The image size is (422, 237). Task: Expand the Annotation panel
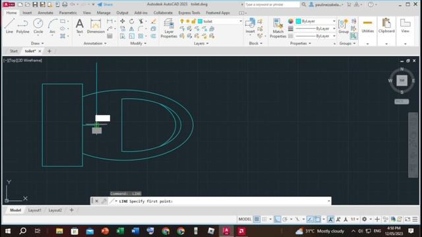pos(95,43)
